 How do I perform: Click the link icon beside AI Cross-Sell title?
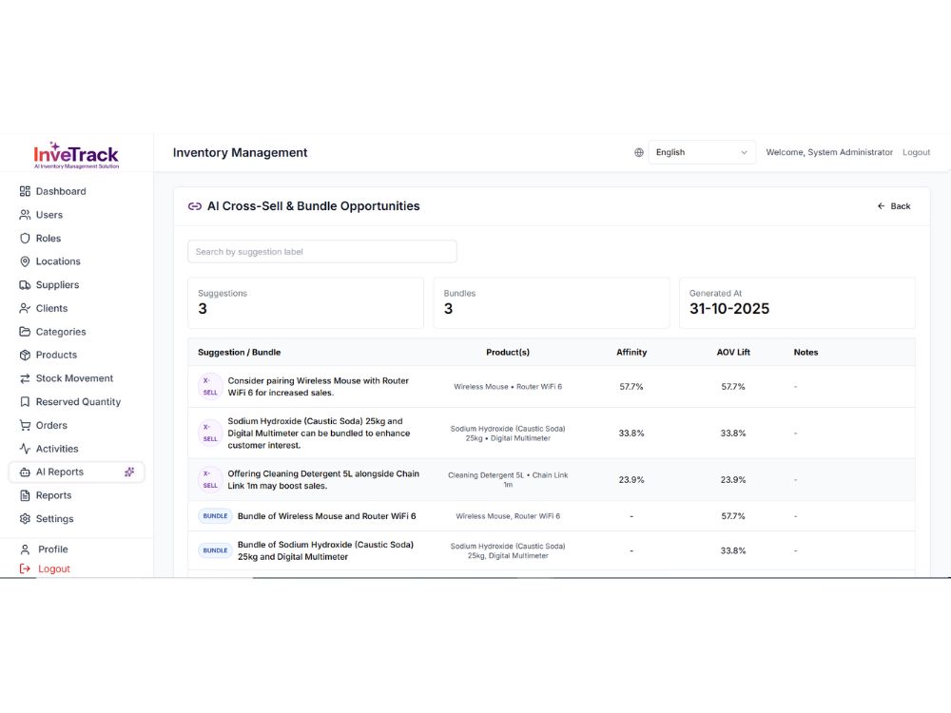pos(195,206)
